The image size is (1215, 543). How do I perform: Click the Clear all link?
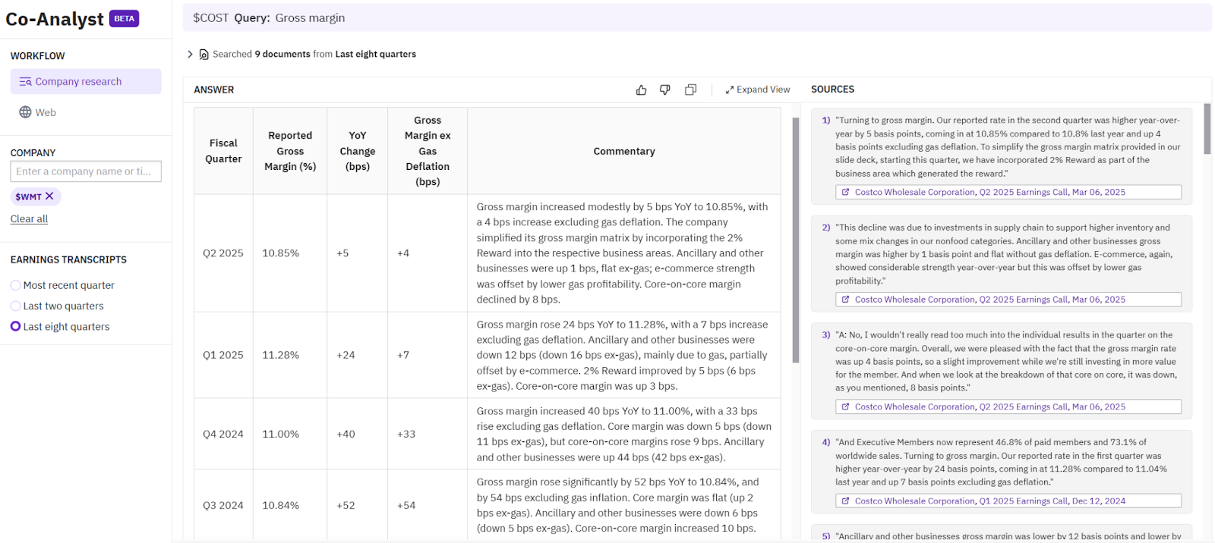(29, 219)
